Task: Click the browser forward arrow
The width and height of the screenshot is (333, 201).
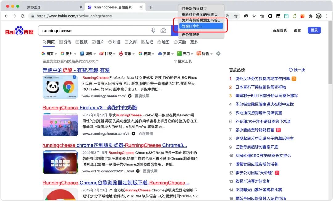Action: tap(14, 16)
